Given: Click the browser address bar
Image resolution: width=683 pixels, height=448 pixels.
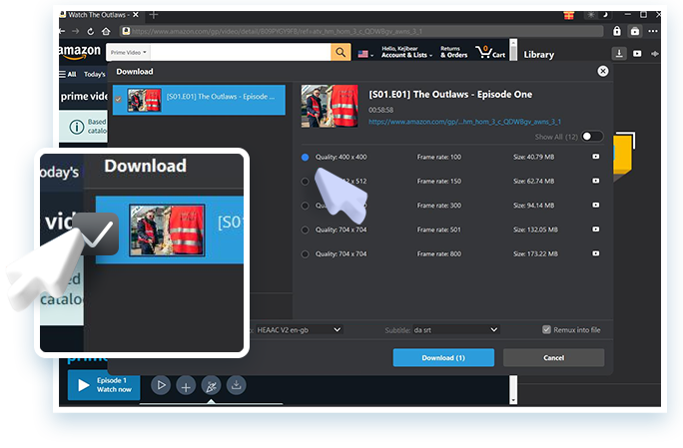Looking at the screenshot, I should pos(361,31).
